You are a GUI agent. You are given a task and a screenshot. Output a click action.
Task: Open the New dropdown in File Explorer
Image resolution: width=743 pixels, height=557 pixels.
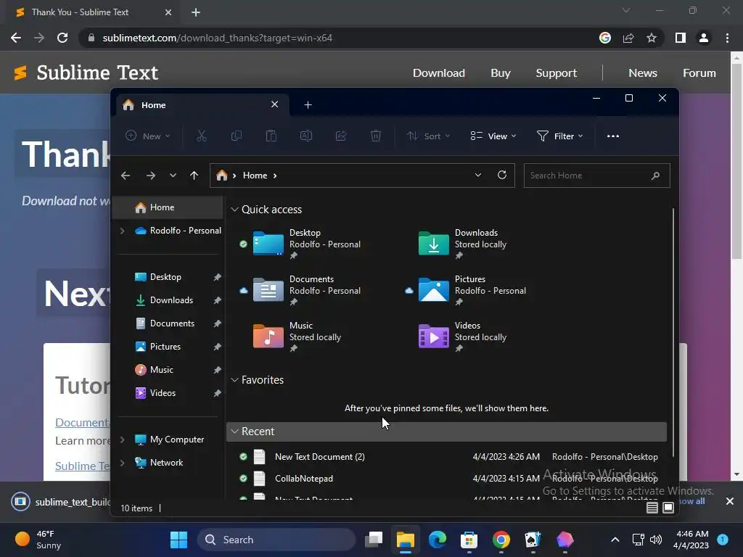tap(148, 136)
